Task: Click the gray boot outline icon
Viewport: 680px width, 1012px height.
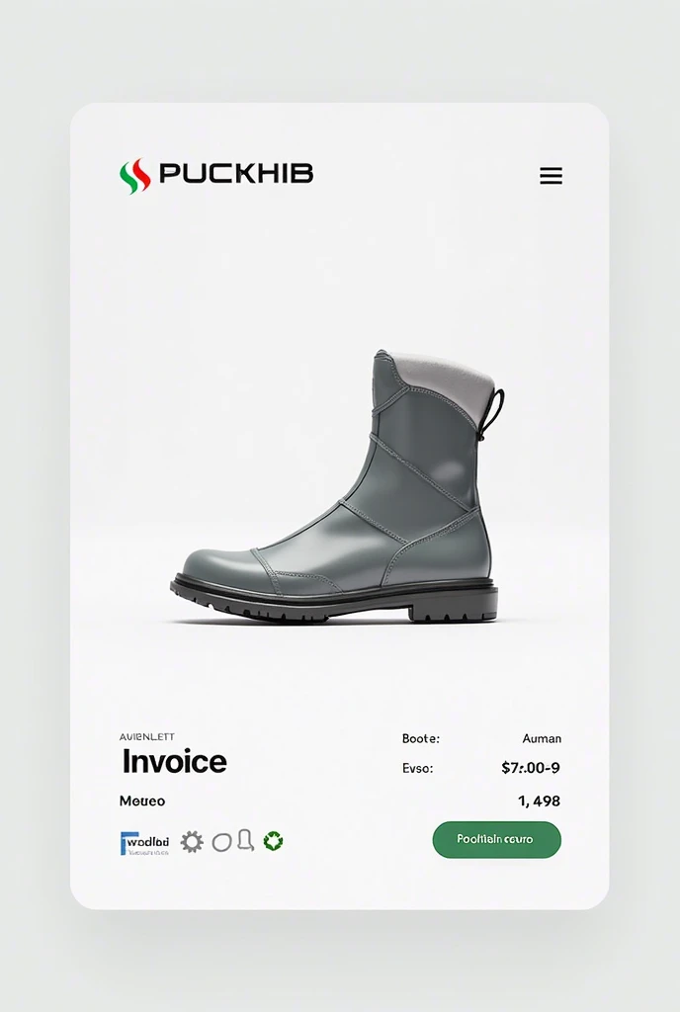Action: pos(245,840)
